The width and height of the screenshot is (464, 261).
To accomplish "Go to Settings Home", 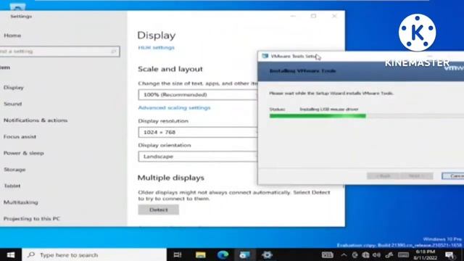I will pyautogui.click(x=12, y=36).
